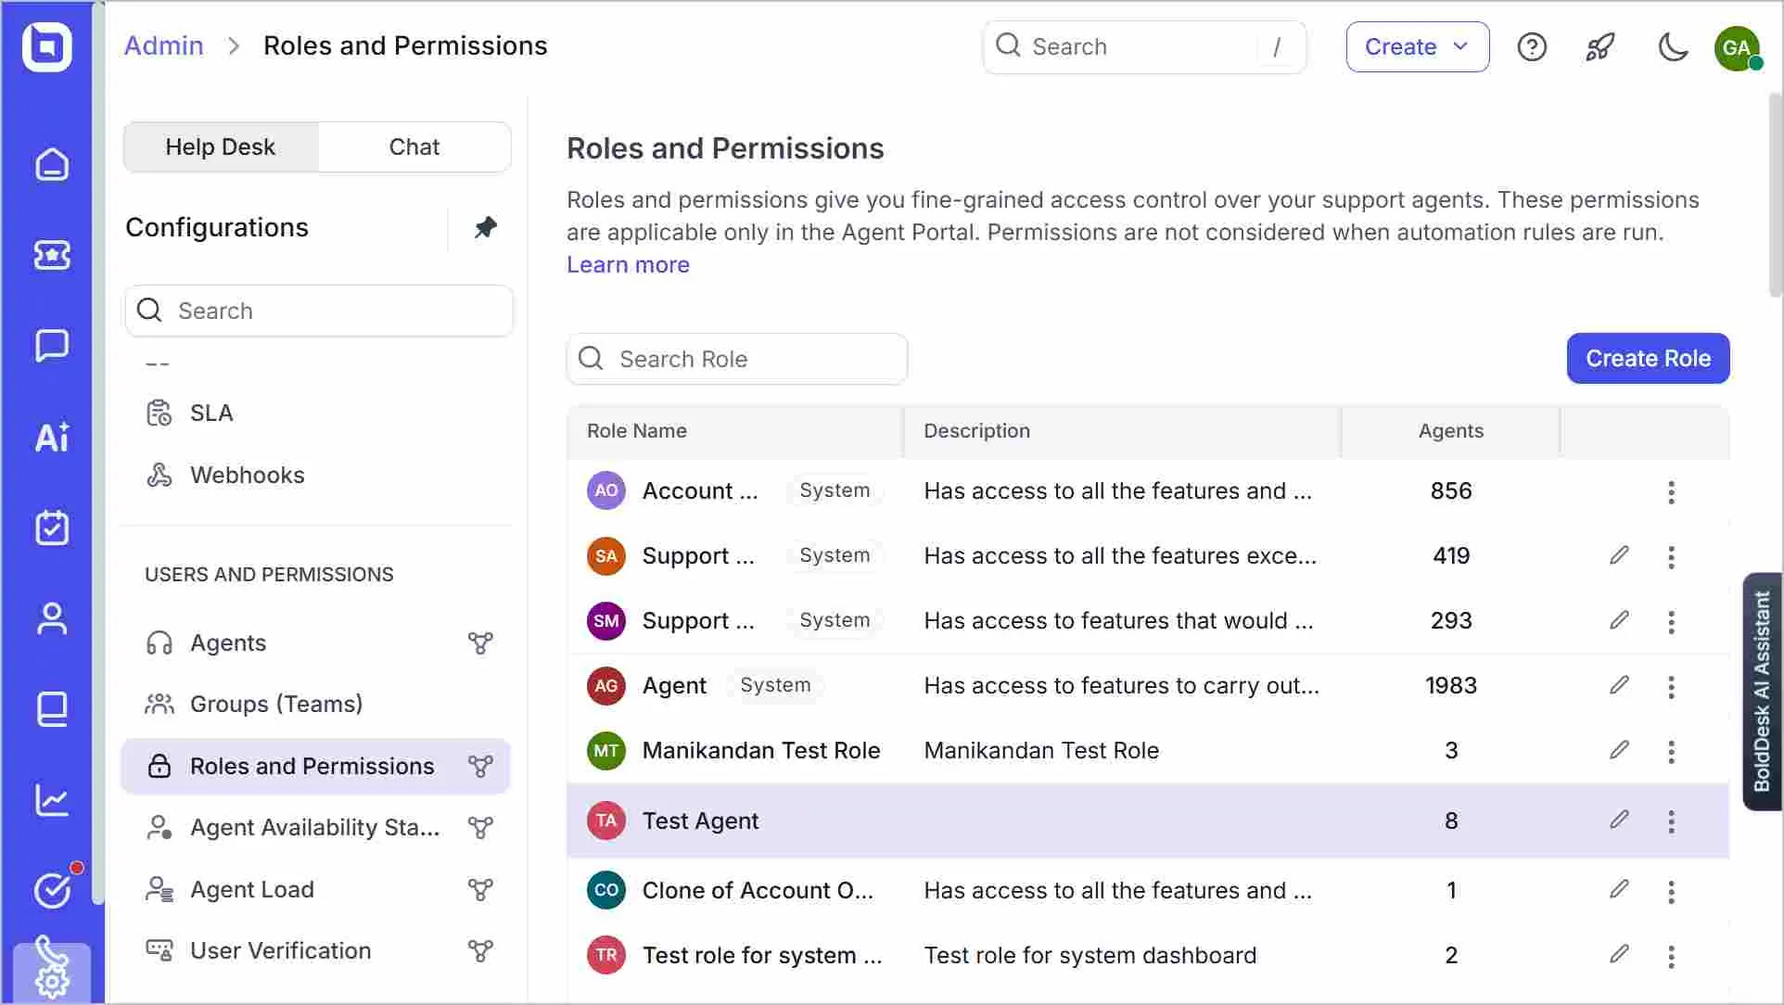Select the Ai icon in the sidebar
1784x1005 pixels.
click(x=52, y=438)
